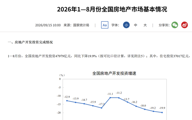Share article to Weibo
This screenshot has width=192, height=120.
tap(184, 25)
